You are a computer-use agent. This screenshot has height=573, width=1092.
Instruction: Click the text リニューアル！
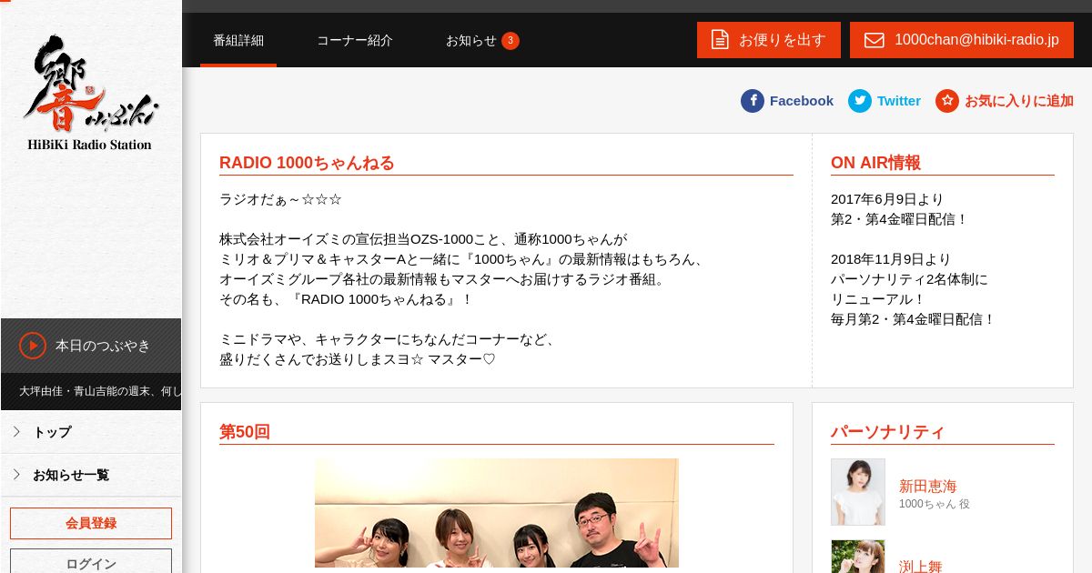(878, 299)
